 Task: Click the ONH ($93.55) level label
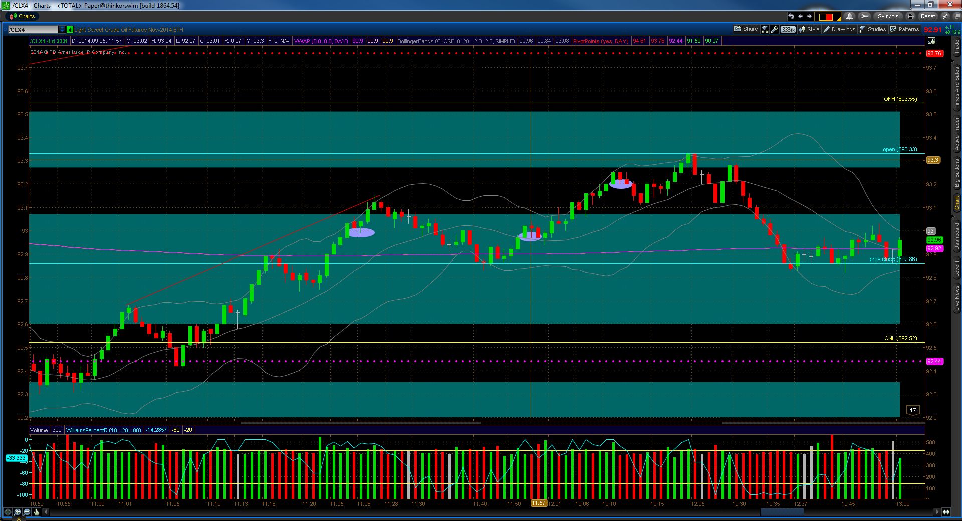900,99
